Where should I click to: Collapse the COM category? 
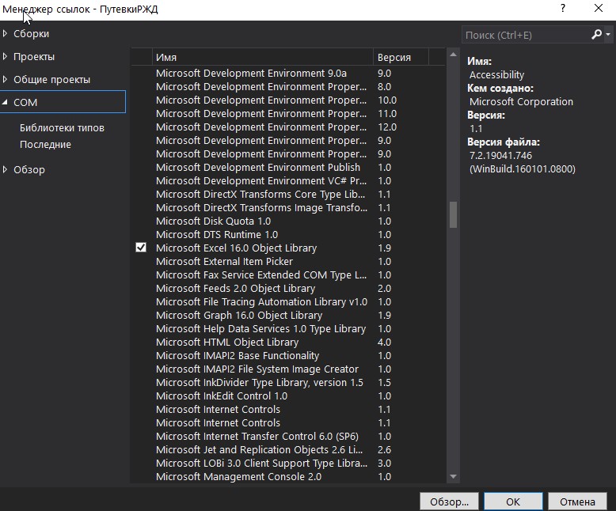pos(6,102)
